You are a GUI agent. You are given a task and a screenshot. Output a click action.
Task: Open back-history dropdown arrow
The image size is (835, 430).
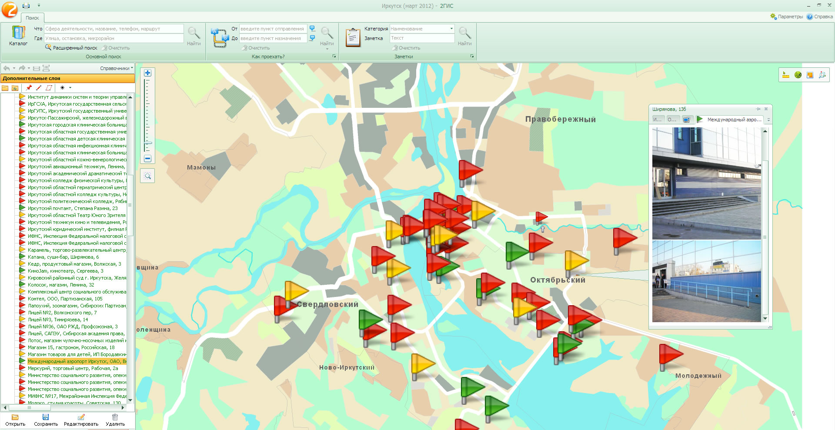tap(14, 68)
